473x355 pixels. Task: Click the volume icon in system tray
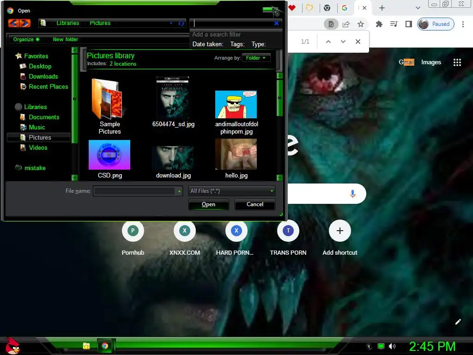pyautogui.click(x=392, y=346)
